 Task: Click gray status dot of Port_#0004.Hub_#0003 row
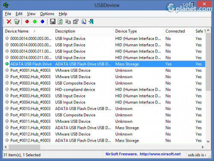(x=7, y=102)
